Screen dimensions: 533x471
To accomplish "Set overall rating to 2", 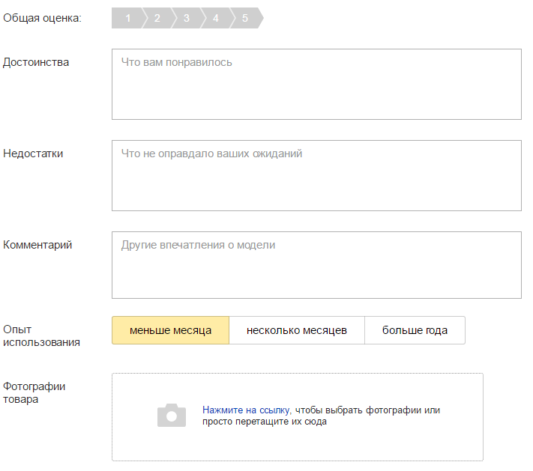I will 157,18.
